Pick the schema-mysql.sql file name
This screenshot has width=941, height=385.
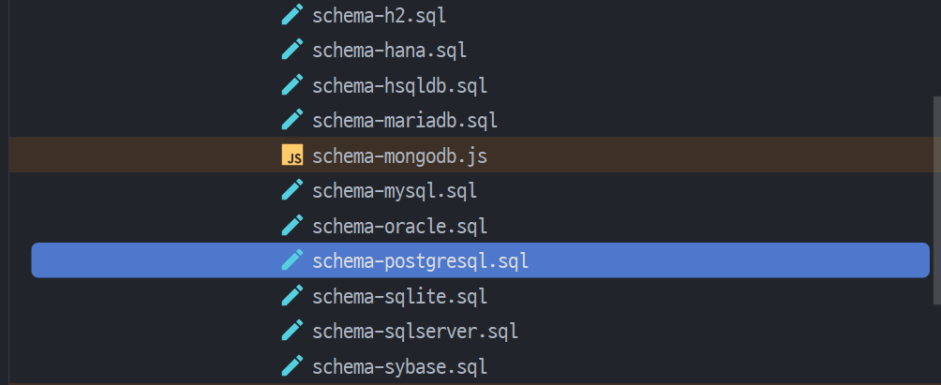tap(395, 191)
